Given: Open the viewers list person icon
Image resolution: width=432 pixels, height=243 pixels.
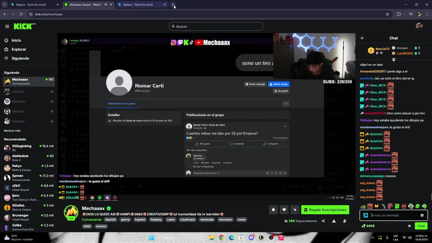Looking at the screenshot, I should pyautogui.click(x=345, y=221).
